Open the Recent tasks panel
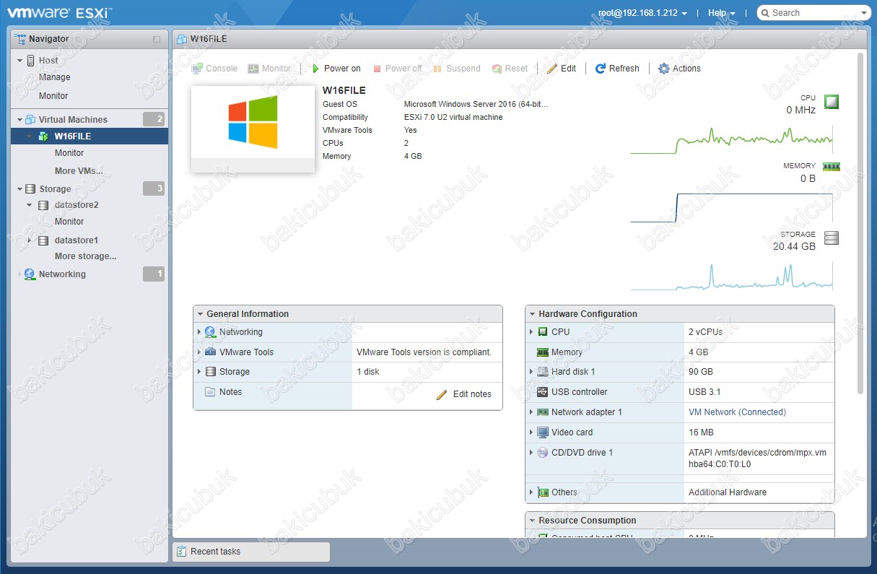 pyautogui.click(x=251, y=552)
